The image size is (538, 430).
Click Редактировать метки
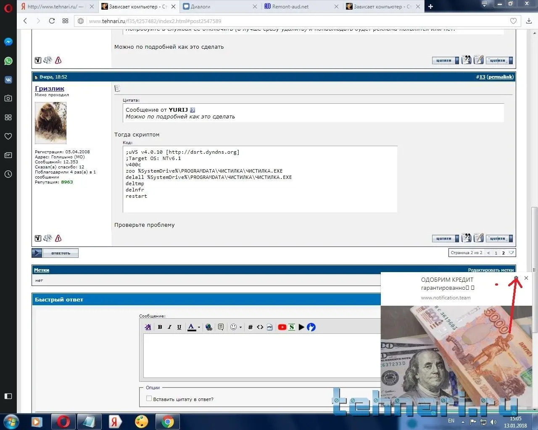491,270
